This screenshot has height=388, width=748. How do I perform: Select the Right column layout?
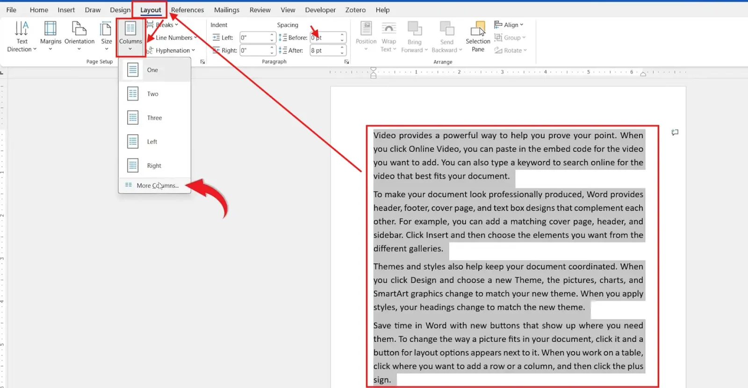point(155,165)
